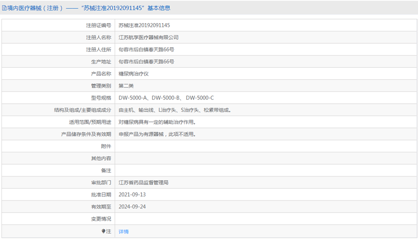Click the approval date 2021-09-13
The height and width of the screenshot is (239, 418).
pyautogui.click(x=132, y=195)
